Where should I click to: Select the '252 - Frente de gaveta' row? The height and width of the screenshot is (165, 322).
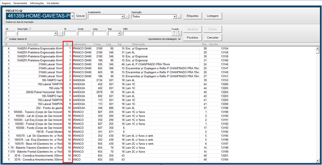click(116, 108)
